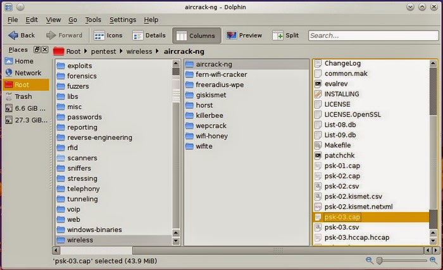Go back with the Back arrow button
Screen dimensions: 443x270
(21, 35)
